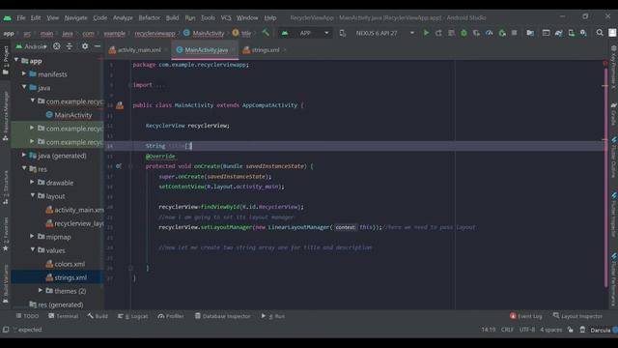Viewport: 618px width, 348px height.
Task: Click the Search Everywhere magnifier icon
Action: pyautogui.click(x=600, y=33)
